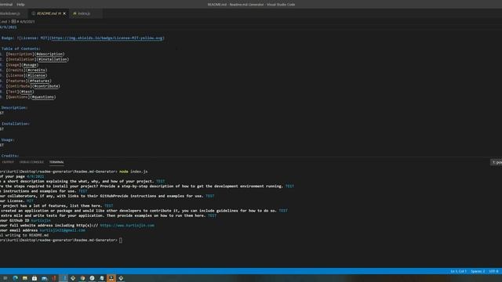
Task: Click UTF-8 encoding in status bar
Action: pos(493,271)
